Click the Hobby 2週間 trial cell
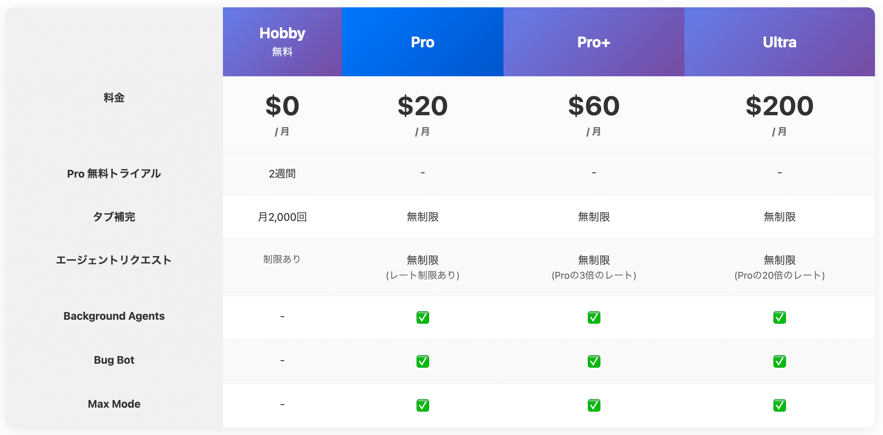This screenshot has height=435, width=883. point(282,173)
